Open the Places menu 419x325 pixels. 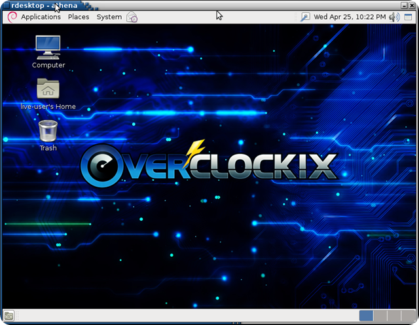tap(79, 17)
